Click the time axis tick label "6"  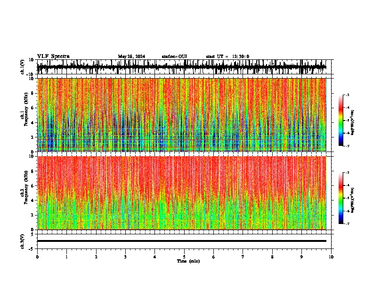click(x=213, y=257)
